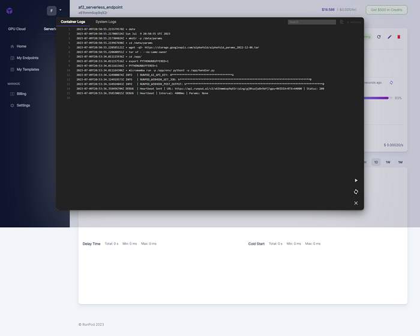Click the af2_serverless_endpoint title
Viewport: 420px width, 336px height.
(x=100, y=7)
